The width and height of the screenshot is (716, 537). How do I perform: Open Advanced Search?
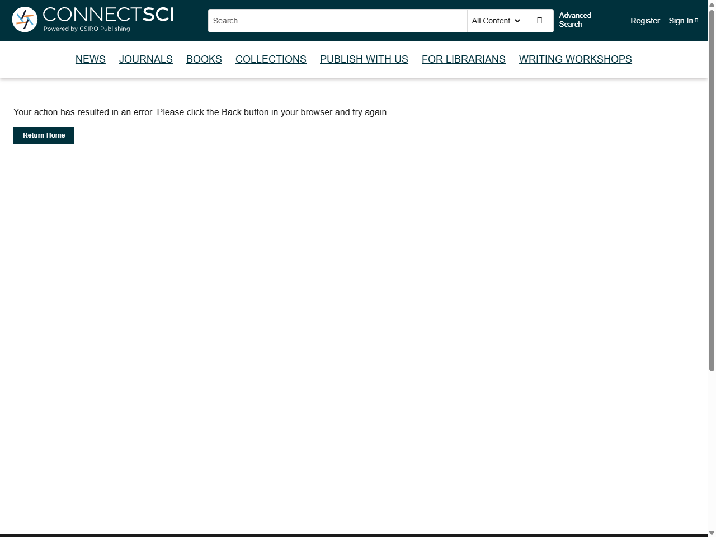click(x=575, y=20)
